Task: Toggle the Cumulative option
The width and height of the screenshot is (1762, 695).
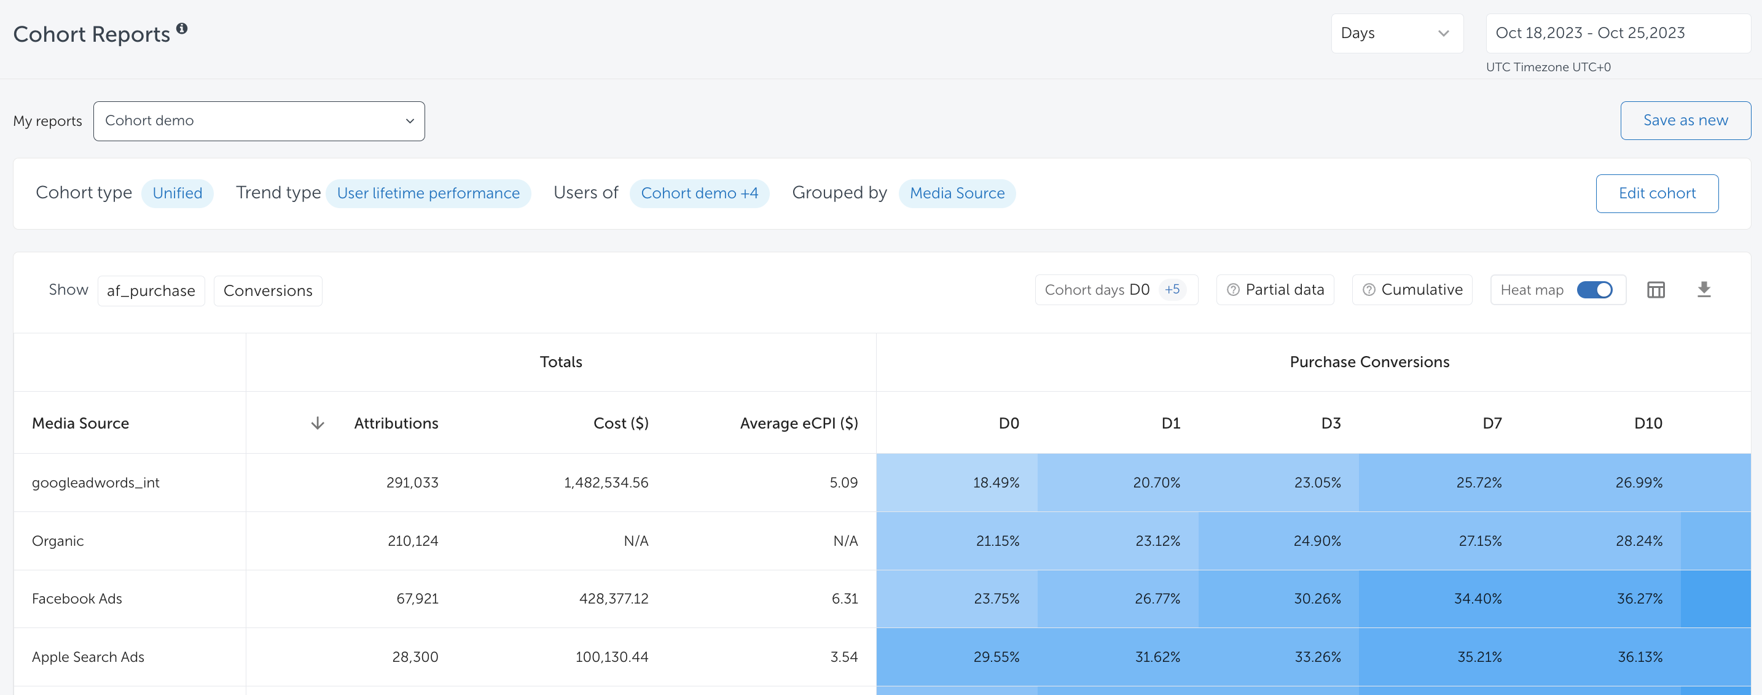Action: point(1422,290)
